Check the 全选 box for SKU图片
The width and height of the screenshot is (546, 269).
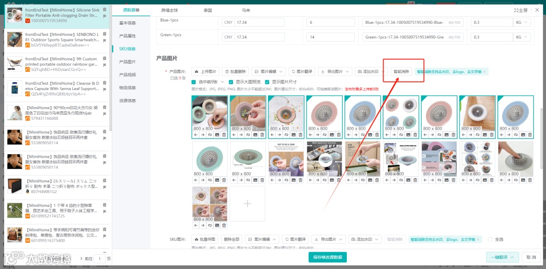(x=490, y=239)
